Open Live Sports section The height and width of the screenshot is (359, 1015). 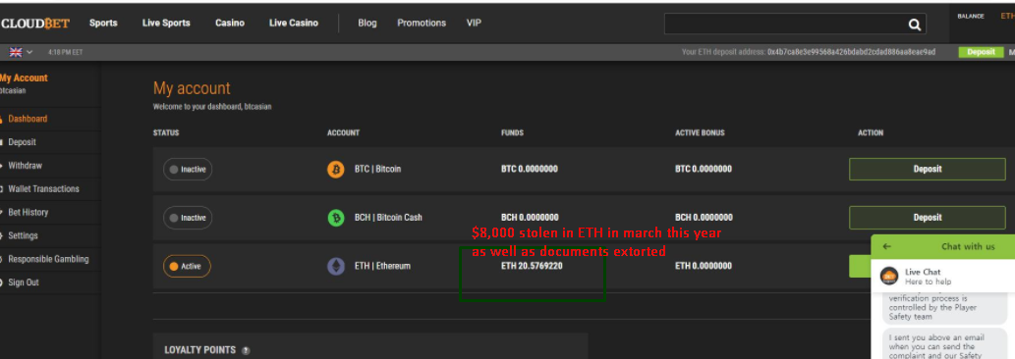166,23
